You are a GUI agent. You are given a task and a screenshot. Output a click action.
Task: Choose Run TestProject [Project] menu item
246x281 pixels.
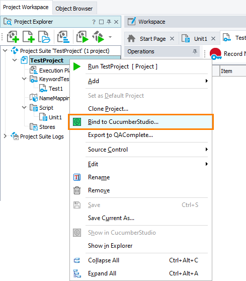(140, 66)
